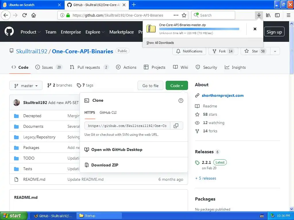Screen dimensions: 294x220
Task: Select the HTTPS clone tab
Action: pyautogui.click(x=90, y=112)
